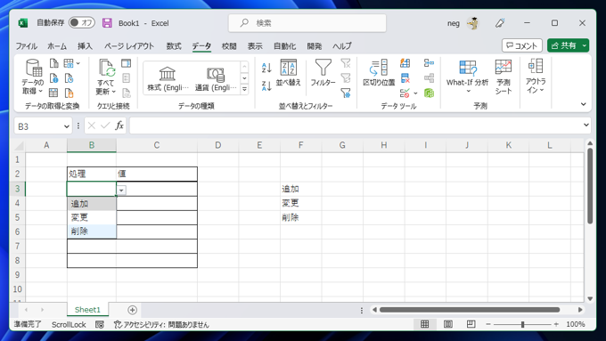The height and width of the screenshot is (341, 606).
Task: Open the Data Validation icon
Action: point(405,93)
